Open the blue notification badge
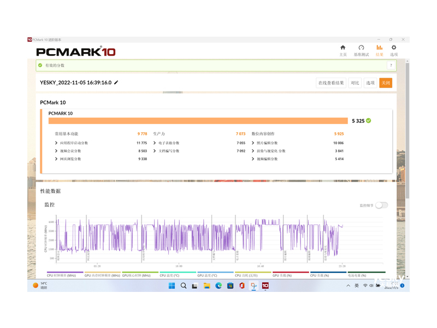 click(x=402, y=285)
